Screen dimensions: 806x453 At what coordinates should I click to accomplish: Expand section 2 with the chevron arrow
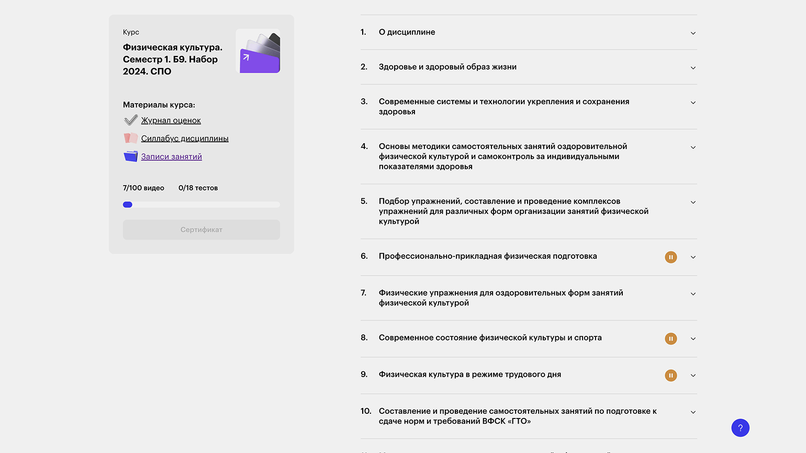tap(693, 67)
